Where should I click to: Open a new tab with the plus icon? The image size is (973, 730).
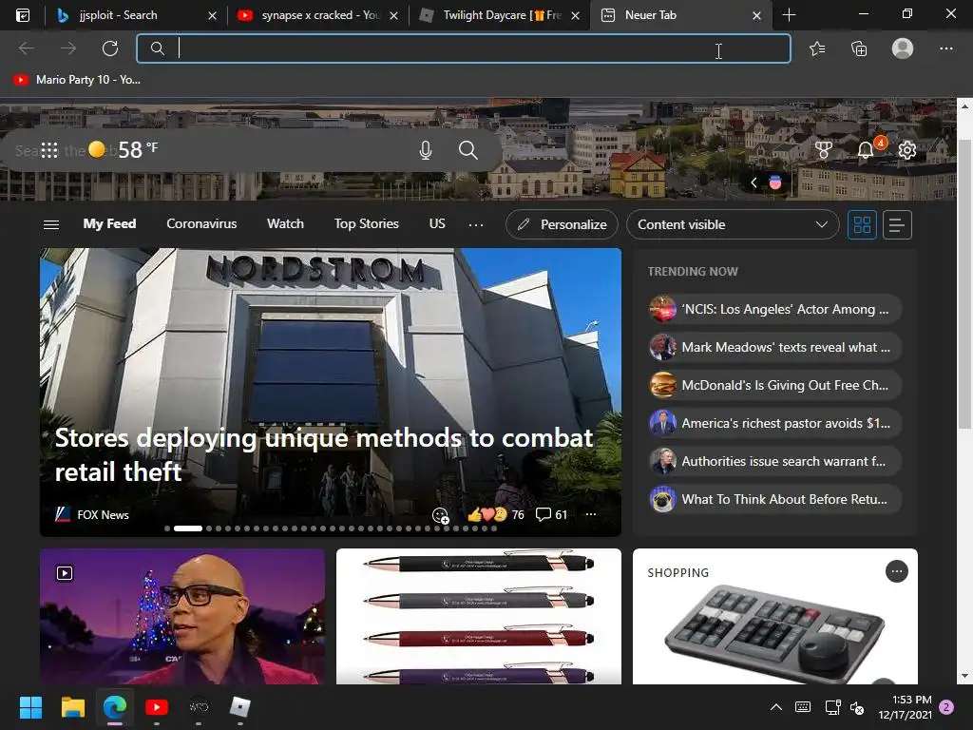click(x=789, y=15)
